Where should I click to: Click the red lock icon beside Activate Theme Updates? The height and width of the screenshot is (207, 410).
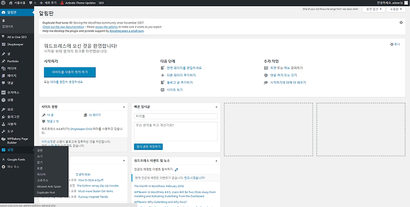click(62, 3)
